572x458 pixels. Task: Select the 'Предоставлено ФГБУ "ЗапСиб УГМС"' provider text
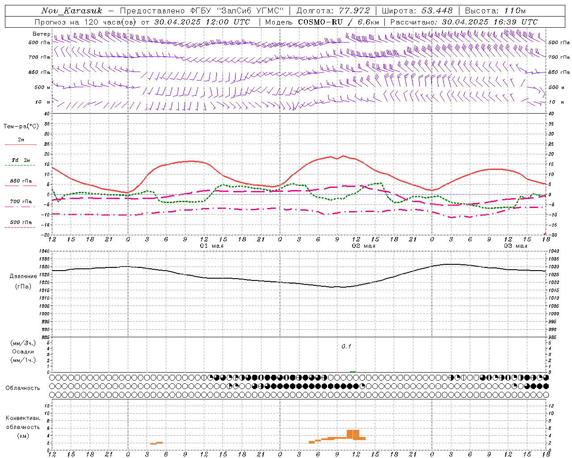(x=202, y=11)
